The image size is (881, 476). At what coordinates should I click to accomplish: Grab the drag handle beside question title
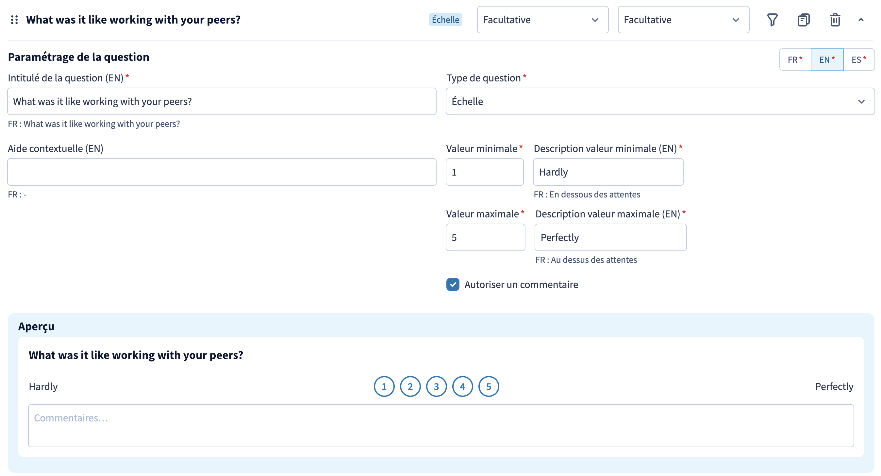(x=14, y=20)
